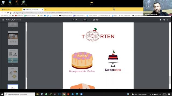The width and height of the screenshot is (172, 96).
Task: Open the calculator from the taskbar
Action: tap(42, 94)
